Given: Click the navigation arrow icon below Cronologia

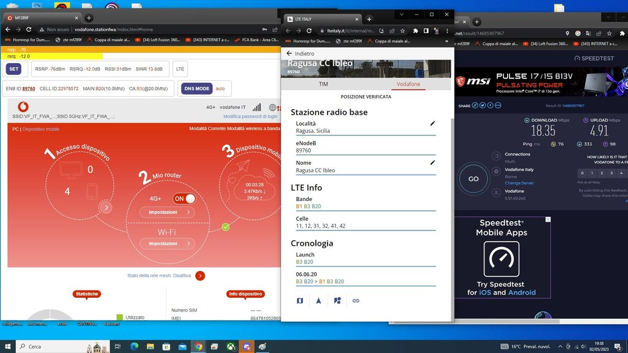Looking at the screenshot, I should coord(318,300).
